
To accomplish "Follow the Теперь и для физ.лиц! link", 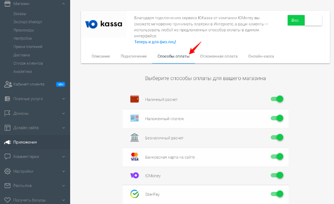I will 155,42.
